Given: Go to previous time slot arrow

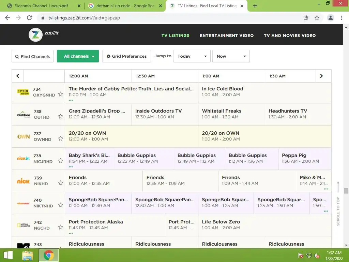Looking at the screenshot, I should [x=18, y=76].
